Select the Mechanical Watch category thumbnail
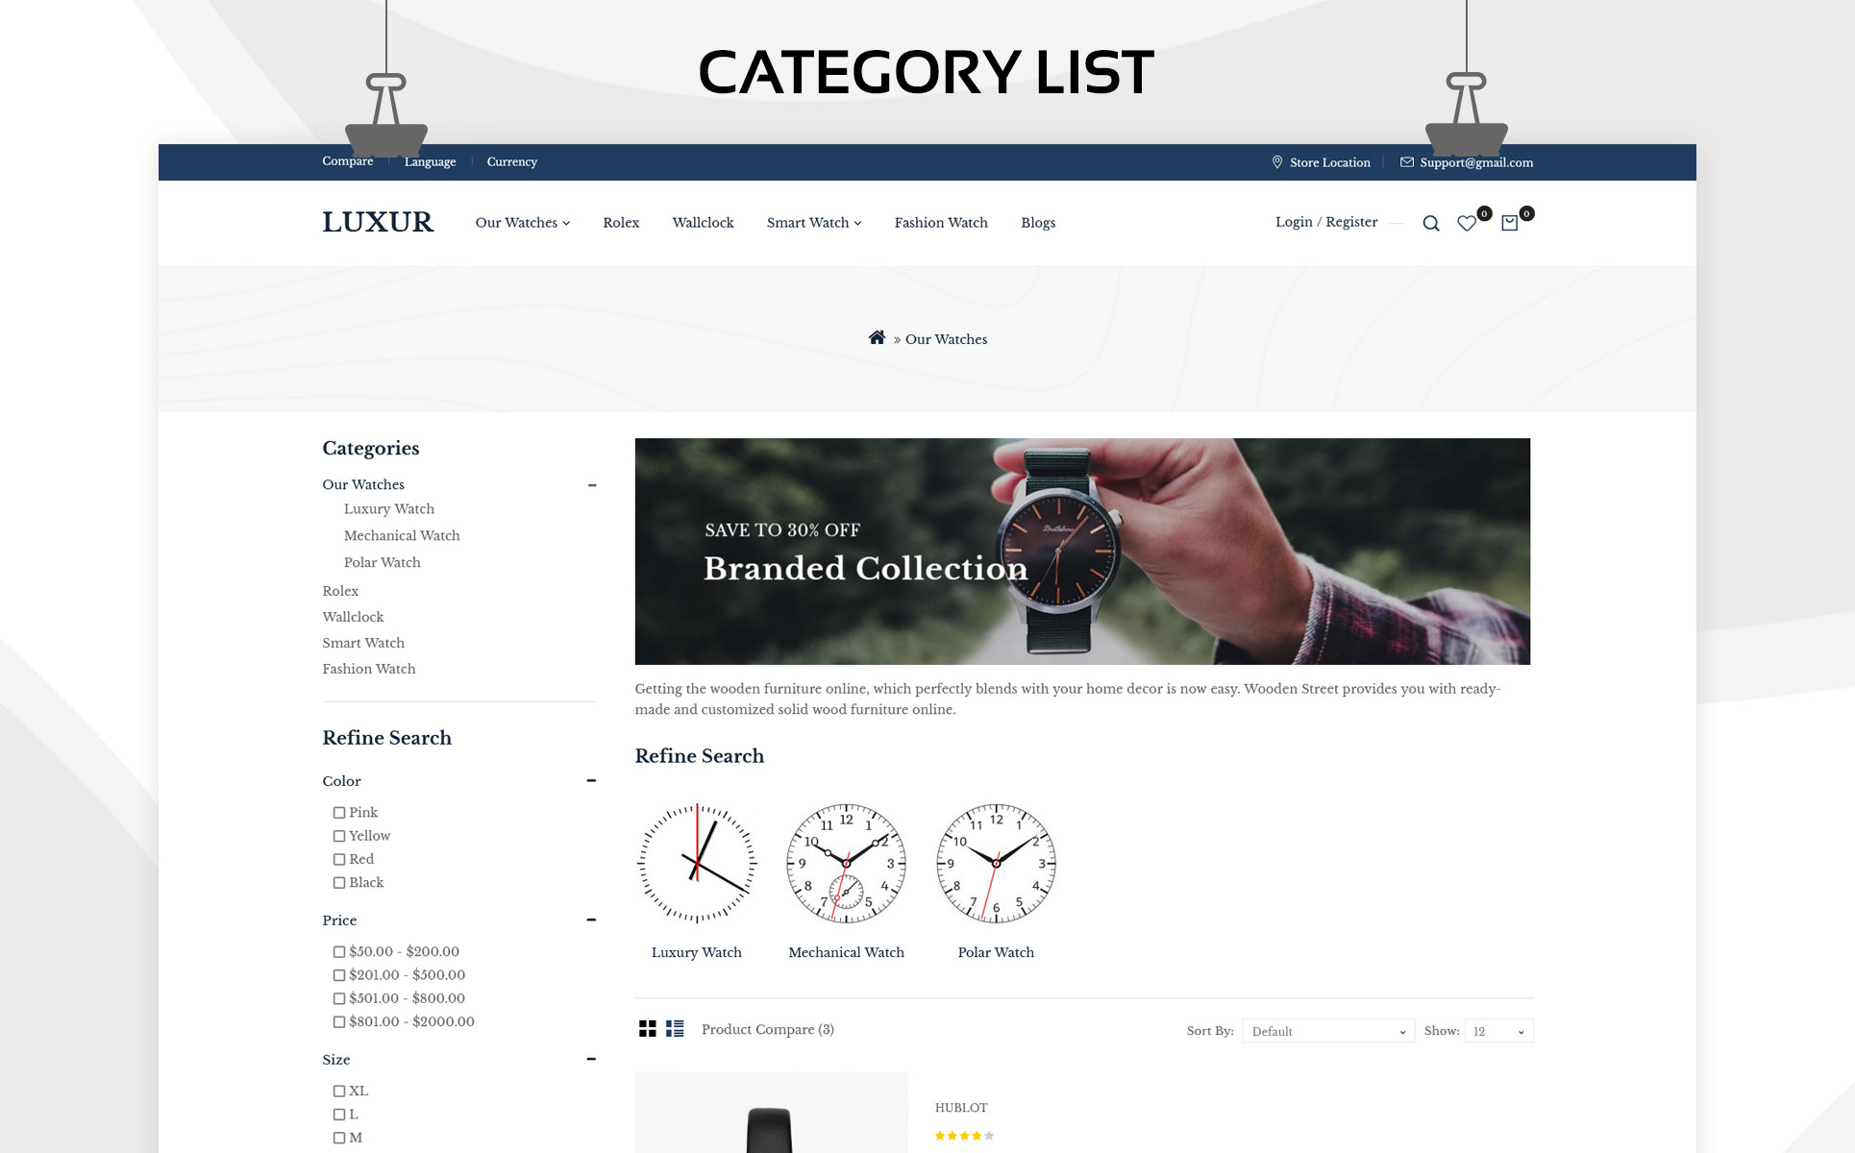Viewport: 1855px width, 1153px height. pos(846,864)
